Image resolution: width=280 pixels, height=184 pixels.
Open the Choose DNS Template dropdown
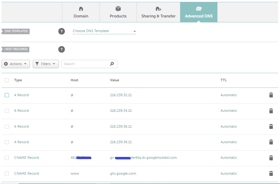click(x=104, y=31)
